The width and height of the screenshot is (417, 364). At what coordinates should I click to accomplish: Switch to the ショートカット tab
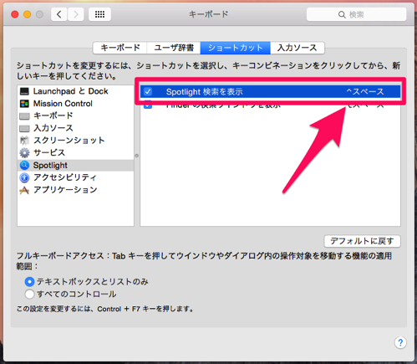(236, 48)
